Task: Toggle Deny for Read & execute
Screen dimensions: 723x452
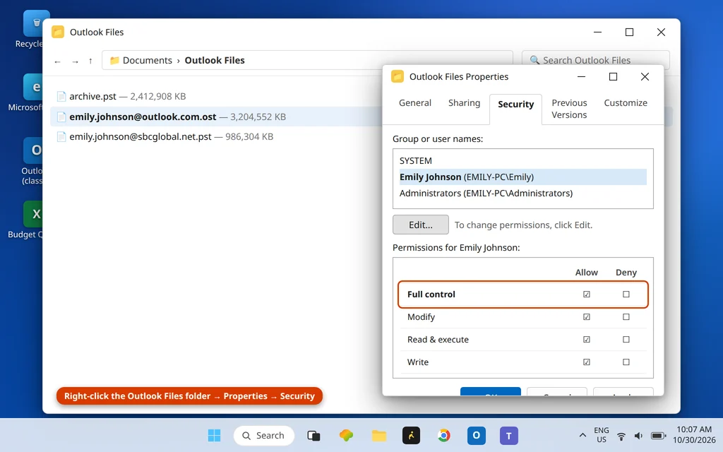Action: [x=626, y=340]
